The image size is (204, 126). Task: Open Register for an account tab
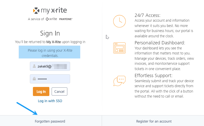click(x=154, y=121)
